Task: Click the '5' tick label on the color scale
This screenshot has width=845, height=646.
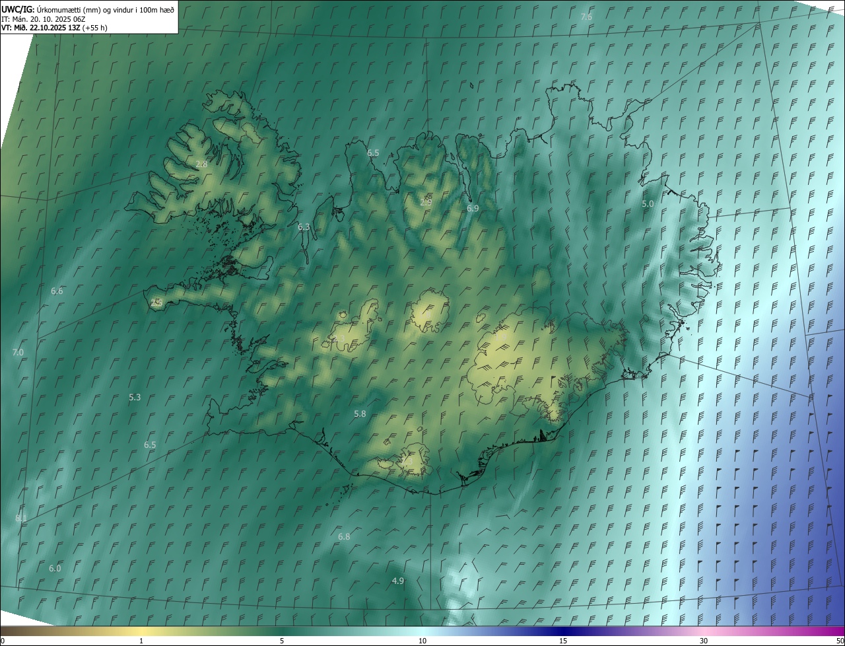Action: pyautogui.click(x=282, y=641)
